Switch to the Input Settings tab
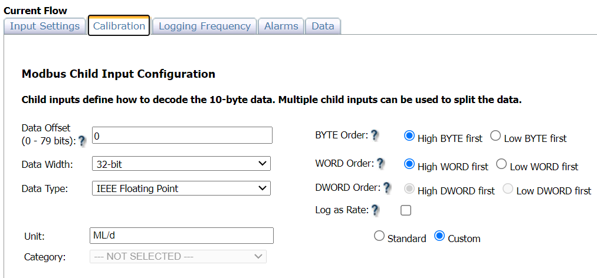The image size is (597, 278). (45, 27)
